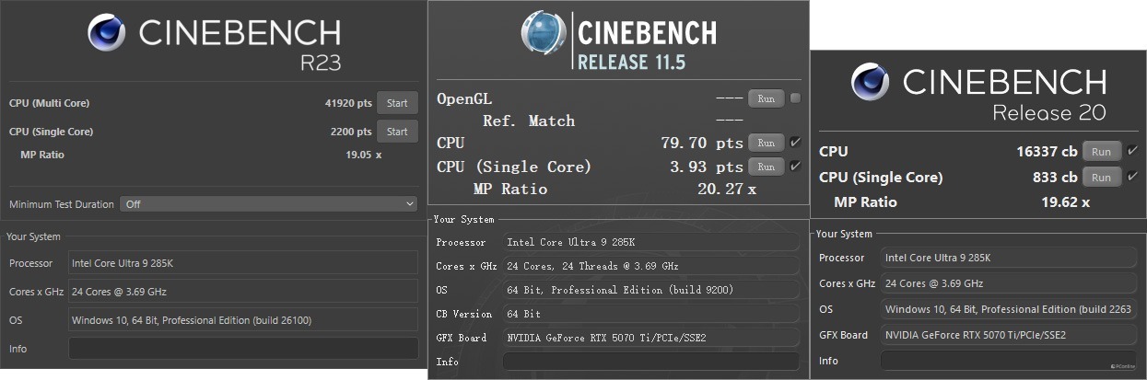1147x380 pixels.
Task: Click the Cinebench Release 20 sphere logo
Action: coord(870,81)
